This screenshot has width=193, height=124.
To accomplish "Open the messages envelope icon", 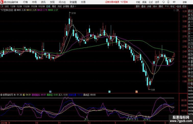I will (174, 2).
